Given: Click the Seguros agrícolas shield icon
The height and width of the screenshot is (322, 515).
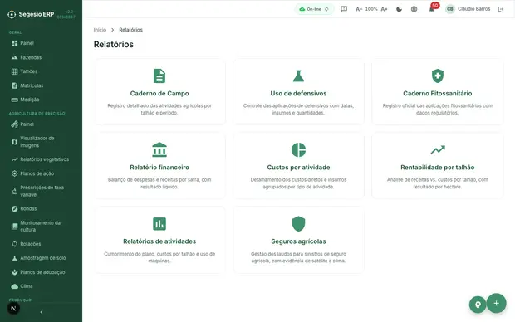Looking at the screenshot, I should coord(298,224).
